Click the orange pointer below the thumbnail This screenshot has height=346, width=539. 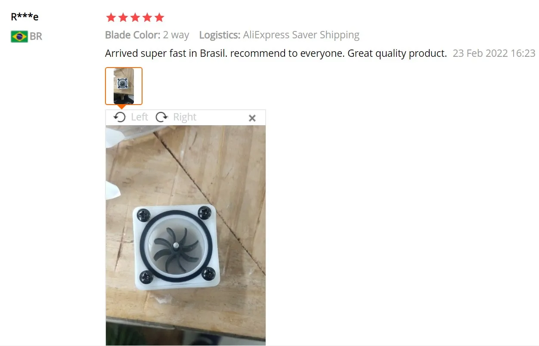click(x=122, y=107)
